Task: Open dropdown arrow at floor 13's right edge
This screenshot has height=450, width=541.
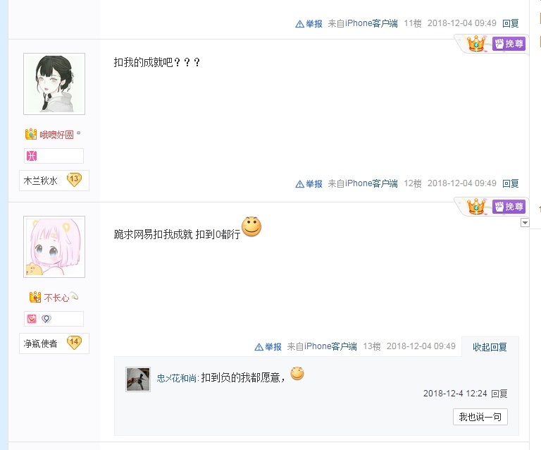Action: click(525, 223)
